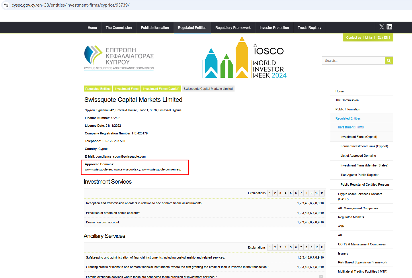Click the Foreign exchange services checkbox
Image resolution: width=412 pixels, height=278 pixels.
(x=321, y=276)
